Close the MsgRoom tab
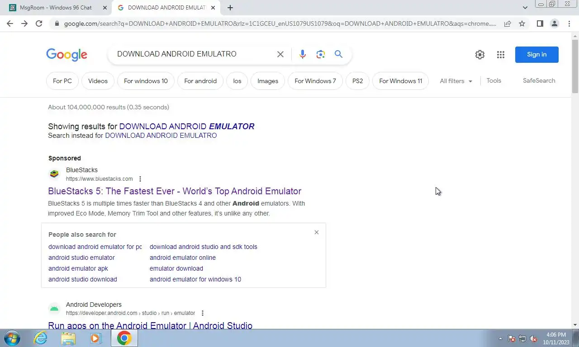This screenshot has width=579, height=347. coord(105,8)
